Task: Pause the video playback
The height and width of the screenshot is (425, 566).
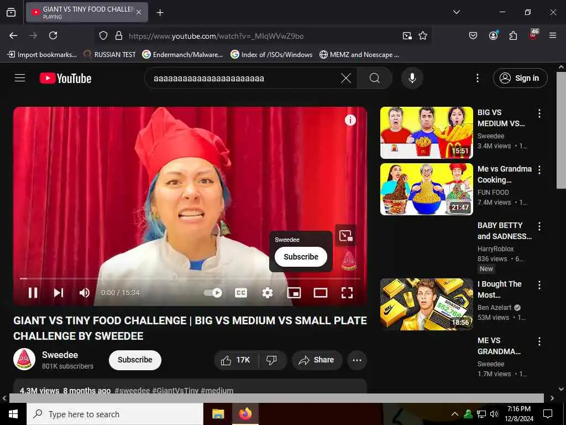Action: coord(33,293)
